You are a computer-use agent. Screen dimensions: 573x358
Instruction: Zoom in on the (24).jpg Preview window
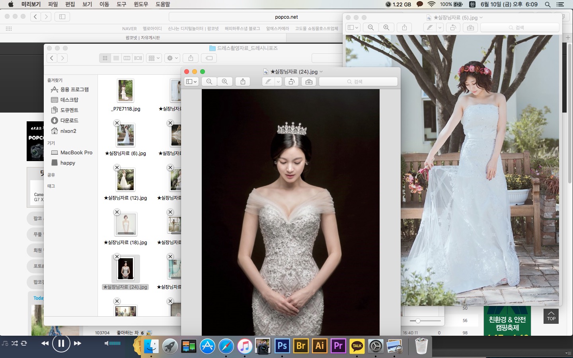[x=225, y=82]
